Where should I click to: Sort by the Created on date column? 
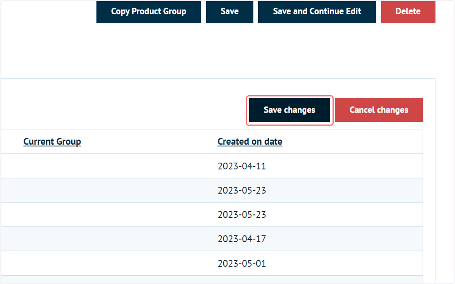250,142
